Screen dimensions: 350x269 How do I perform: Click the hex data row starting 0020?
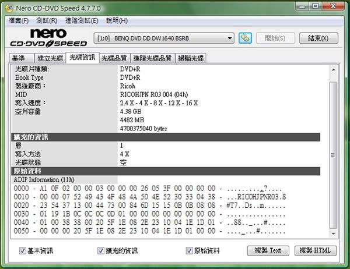[x=149, y=206]
